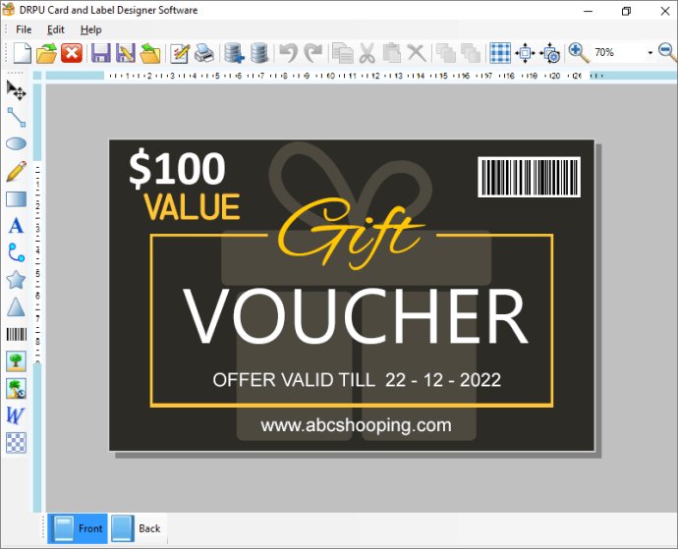Viewport: 678px width, 549px height.
Task: Click the center alignment with gear icon
Action: click(550, 53)
